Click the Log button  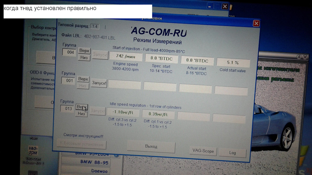point(232,152)
